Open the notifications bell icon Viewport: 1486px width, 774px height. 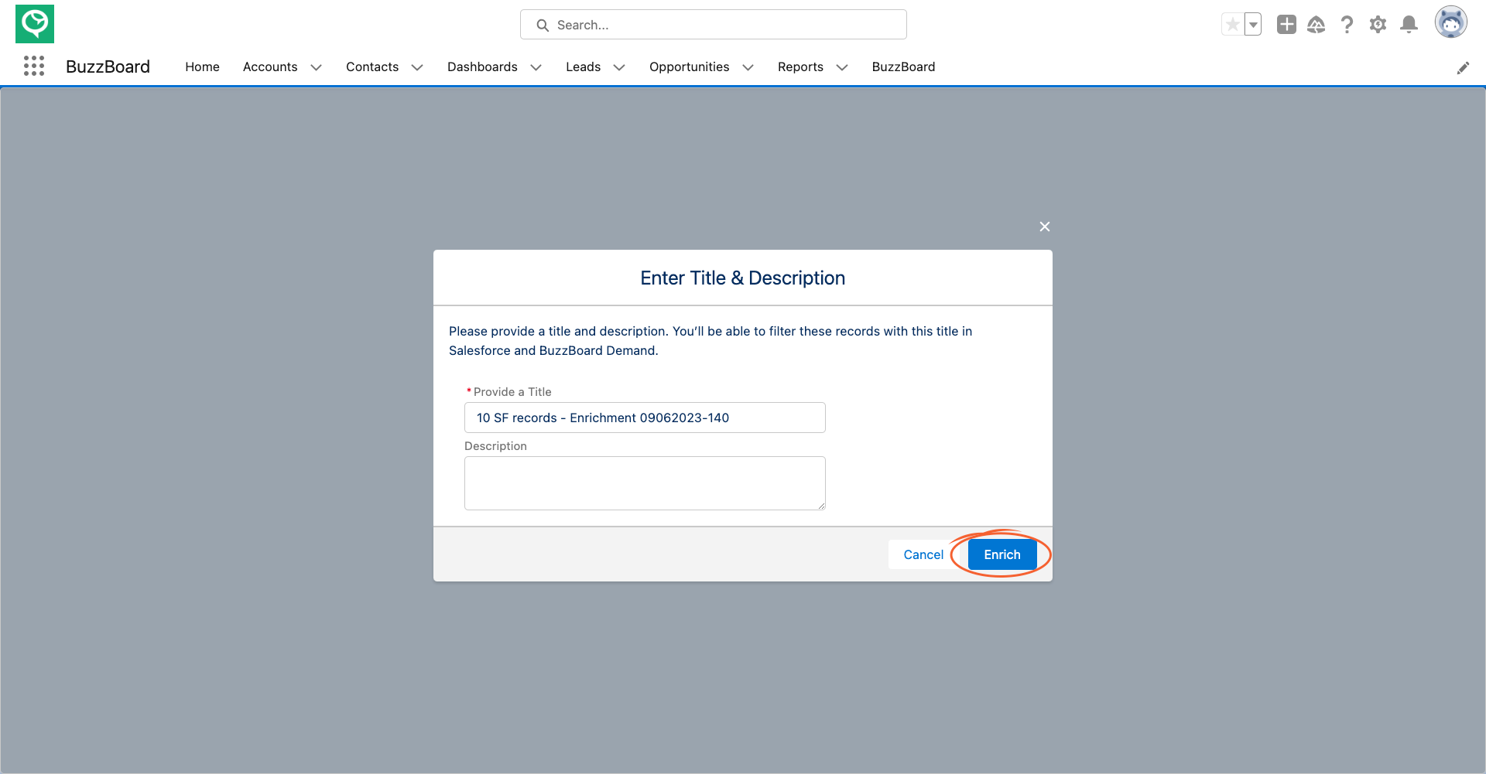[1409, 25]
